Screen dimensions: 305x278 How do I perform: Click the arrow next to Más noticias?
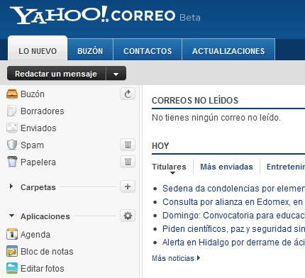199,258
